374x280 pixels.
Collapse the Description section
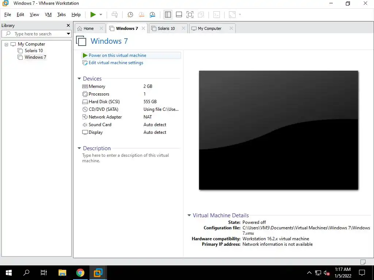click(79, 148)
